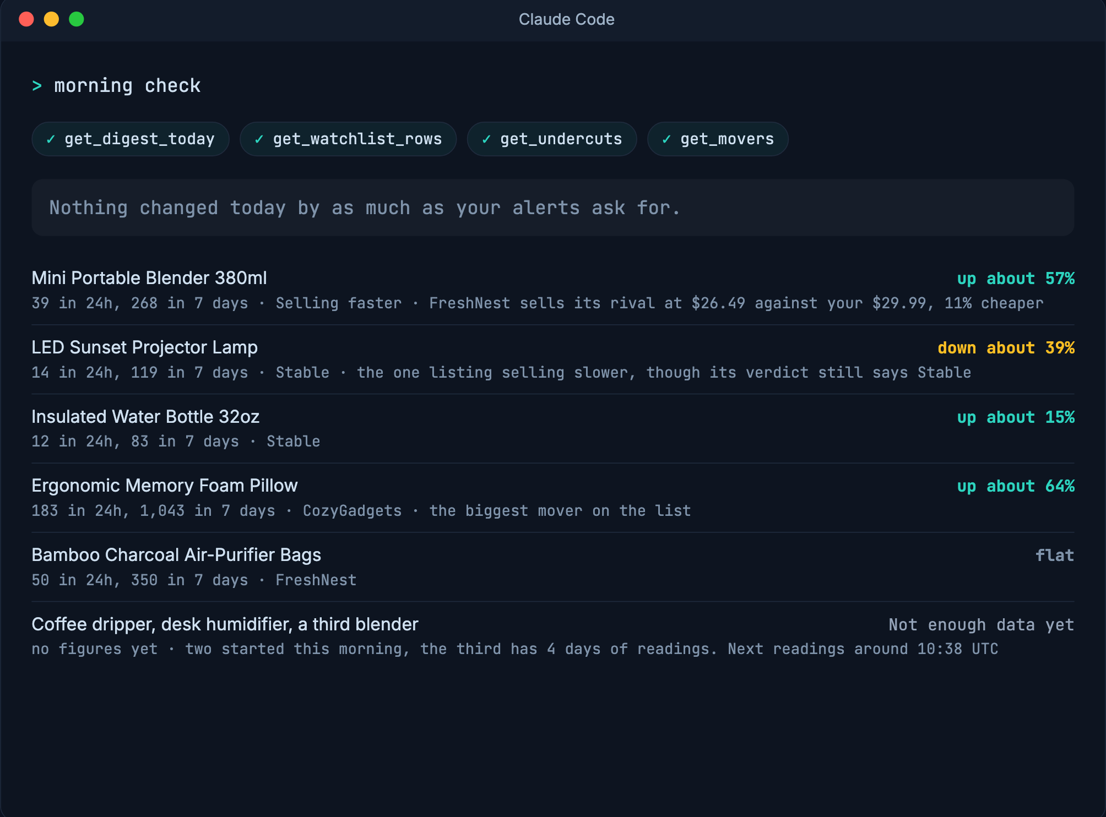
Task: Click the 'morning check' prompt text
Action: 127,86
